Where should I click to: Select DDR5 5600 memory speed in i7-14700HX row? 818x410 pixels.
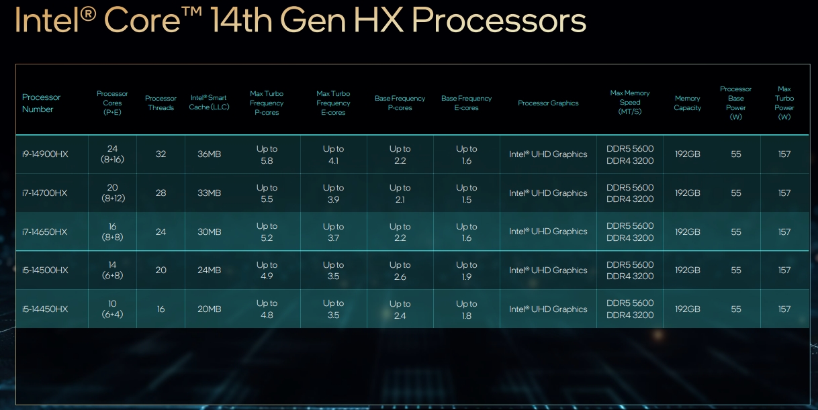click(x=630, y=187)
